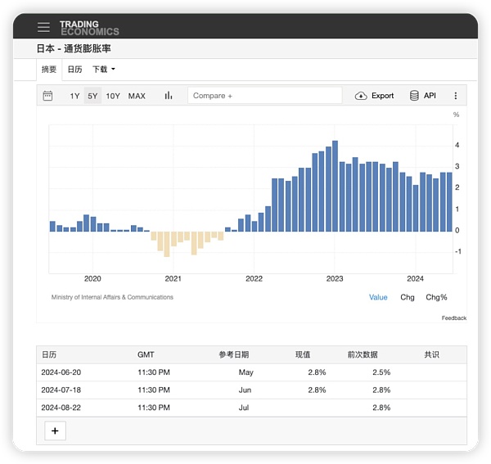Expand the 下载 dropdown menu
491x464 pixels.
tap(104, 70)
